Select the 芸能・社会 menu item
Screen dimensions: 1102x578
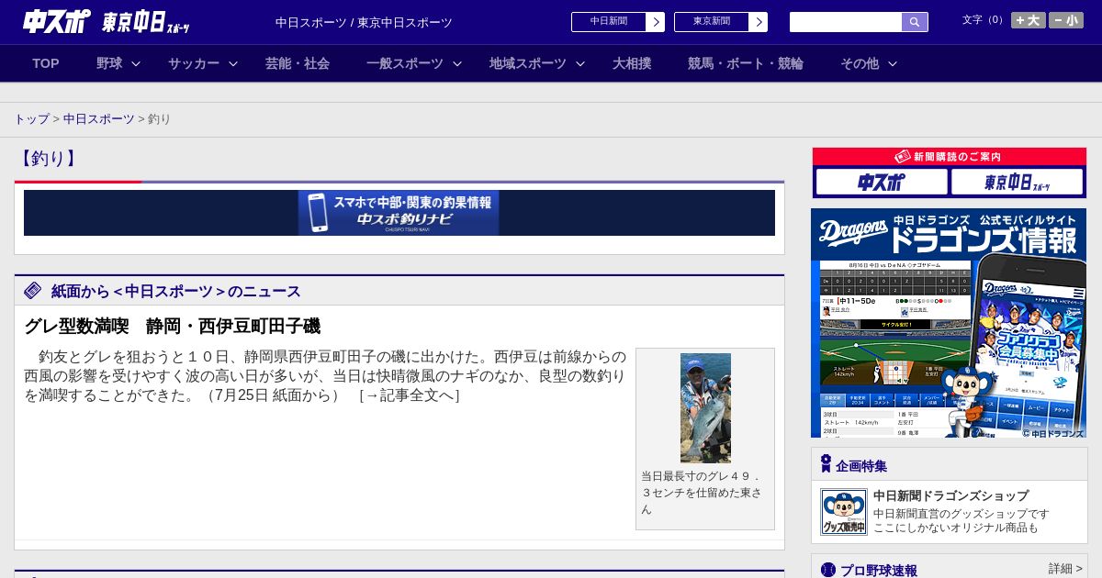tap(298, 63)
